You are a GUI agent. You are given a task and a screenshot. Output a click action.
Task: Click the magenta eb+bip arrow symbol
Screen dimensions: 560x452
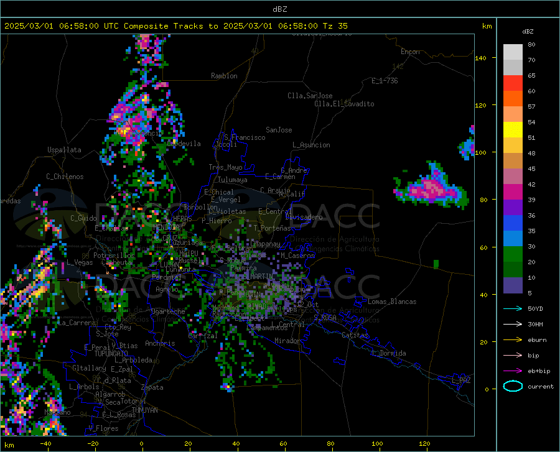click(x=513, y=371)
